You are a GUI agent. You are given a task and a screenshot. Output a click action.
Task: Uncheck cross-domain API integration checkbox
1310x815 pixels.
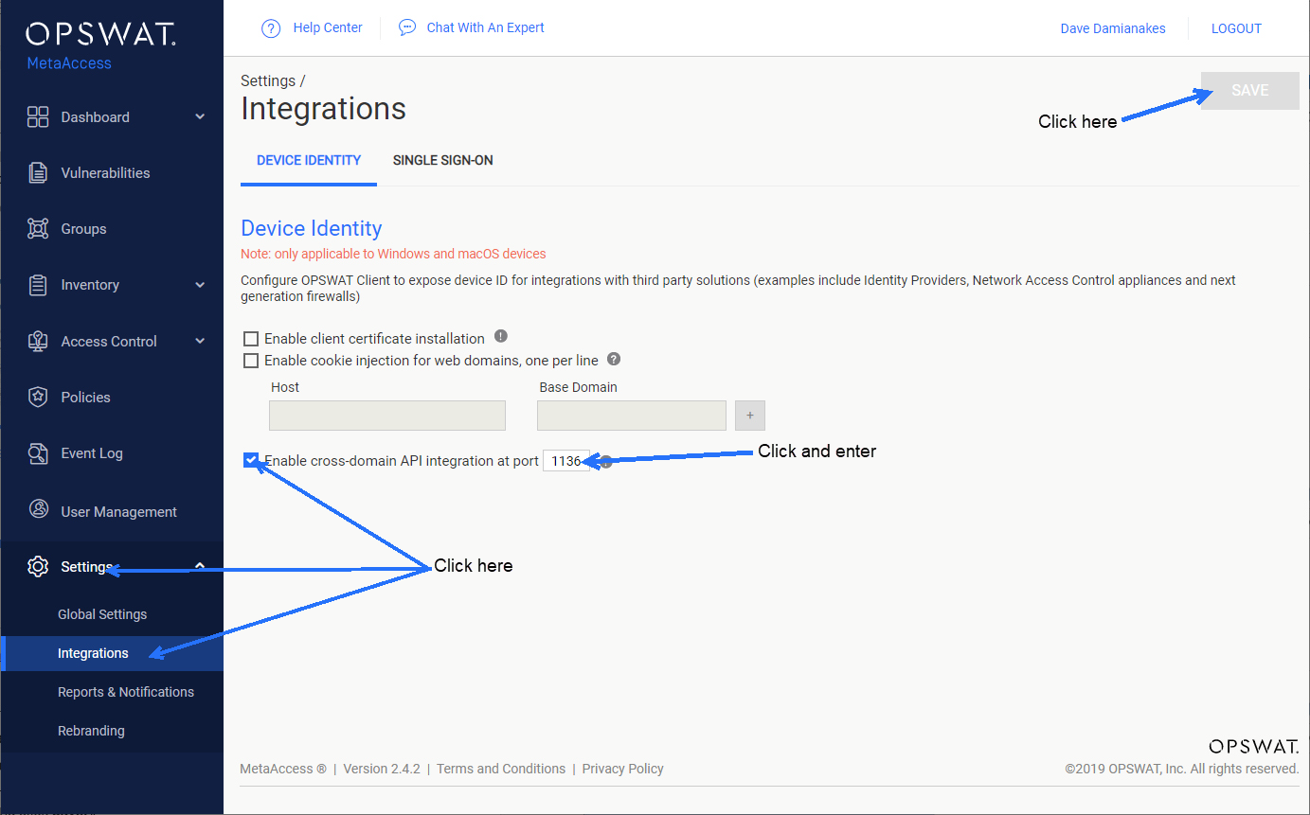pyautogui.click(x=251, y=461)
